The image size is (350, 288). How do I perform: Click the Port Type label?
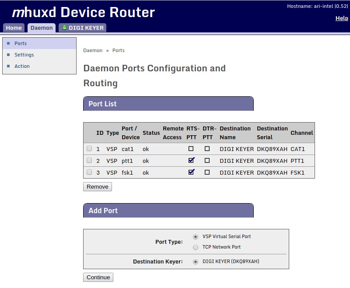(169, 242)
